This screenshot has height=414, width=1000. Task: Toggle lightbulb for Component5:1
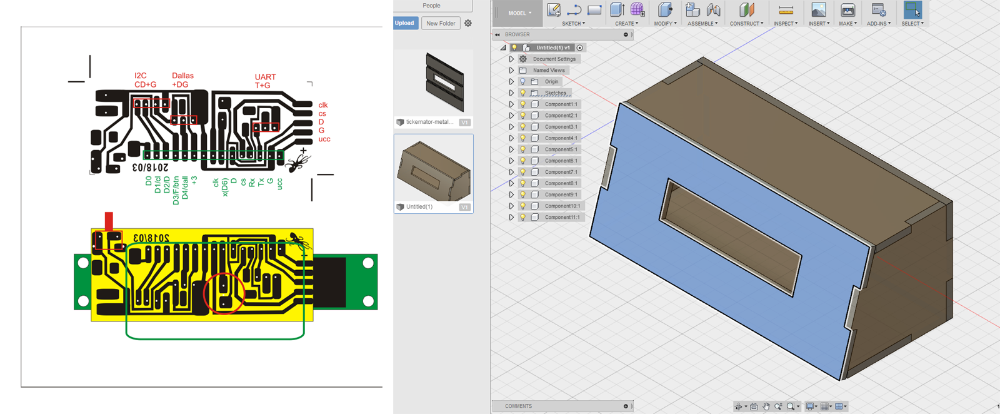click(523, 149)
